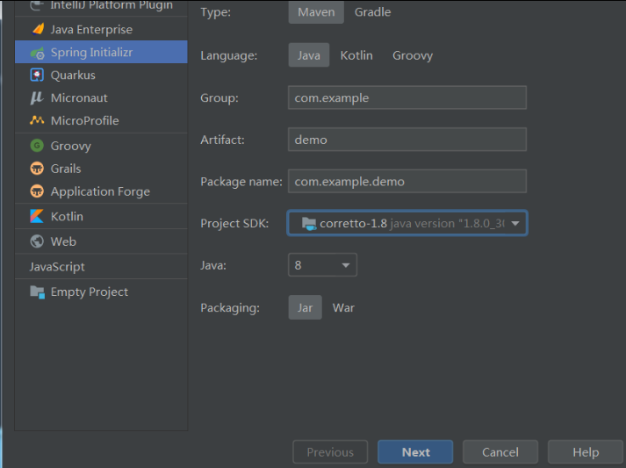
Task: Click the Artifact input field
Action: coord(407,140)
